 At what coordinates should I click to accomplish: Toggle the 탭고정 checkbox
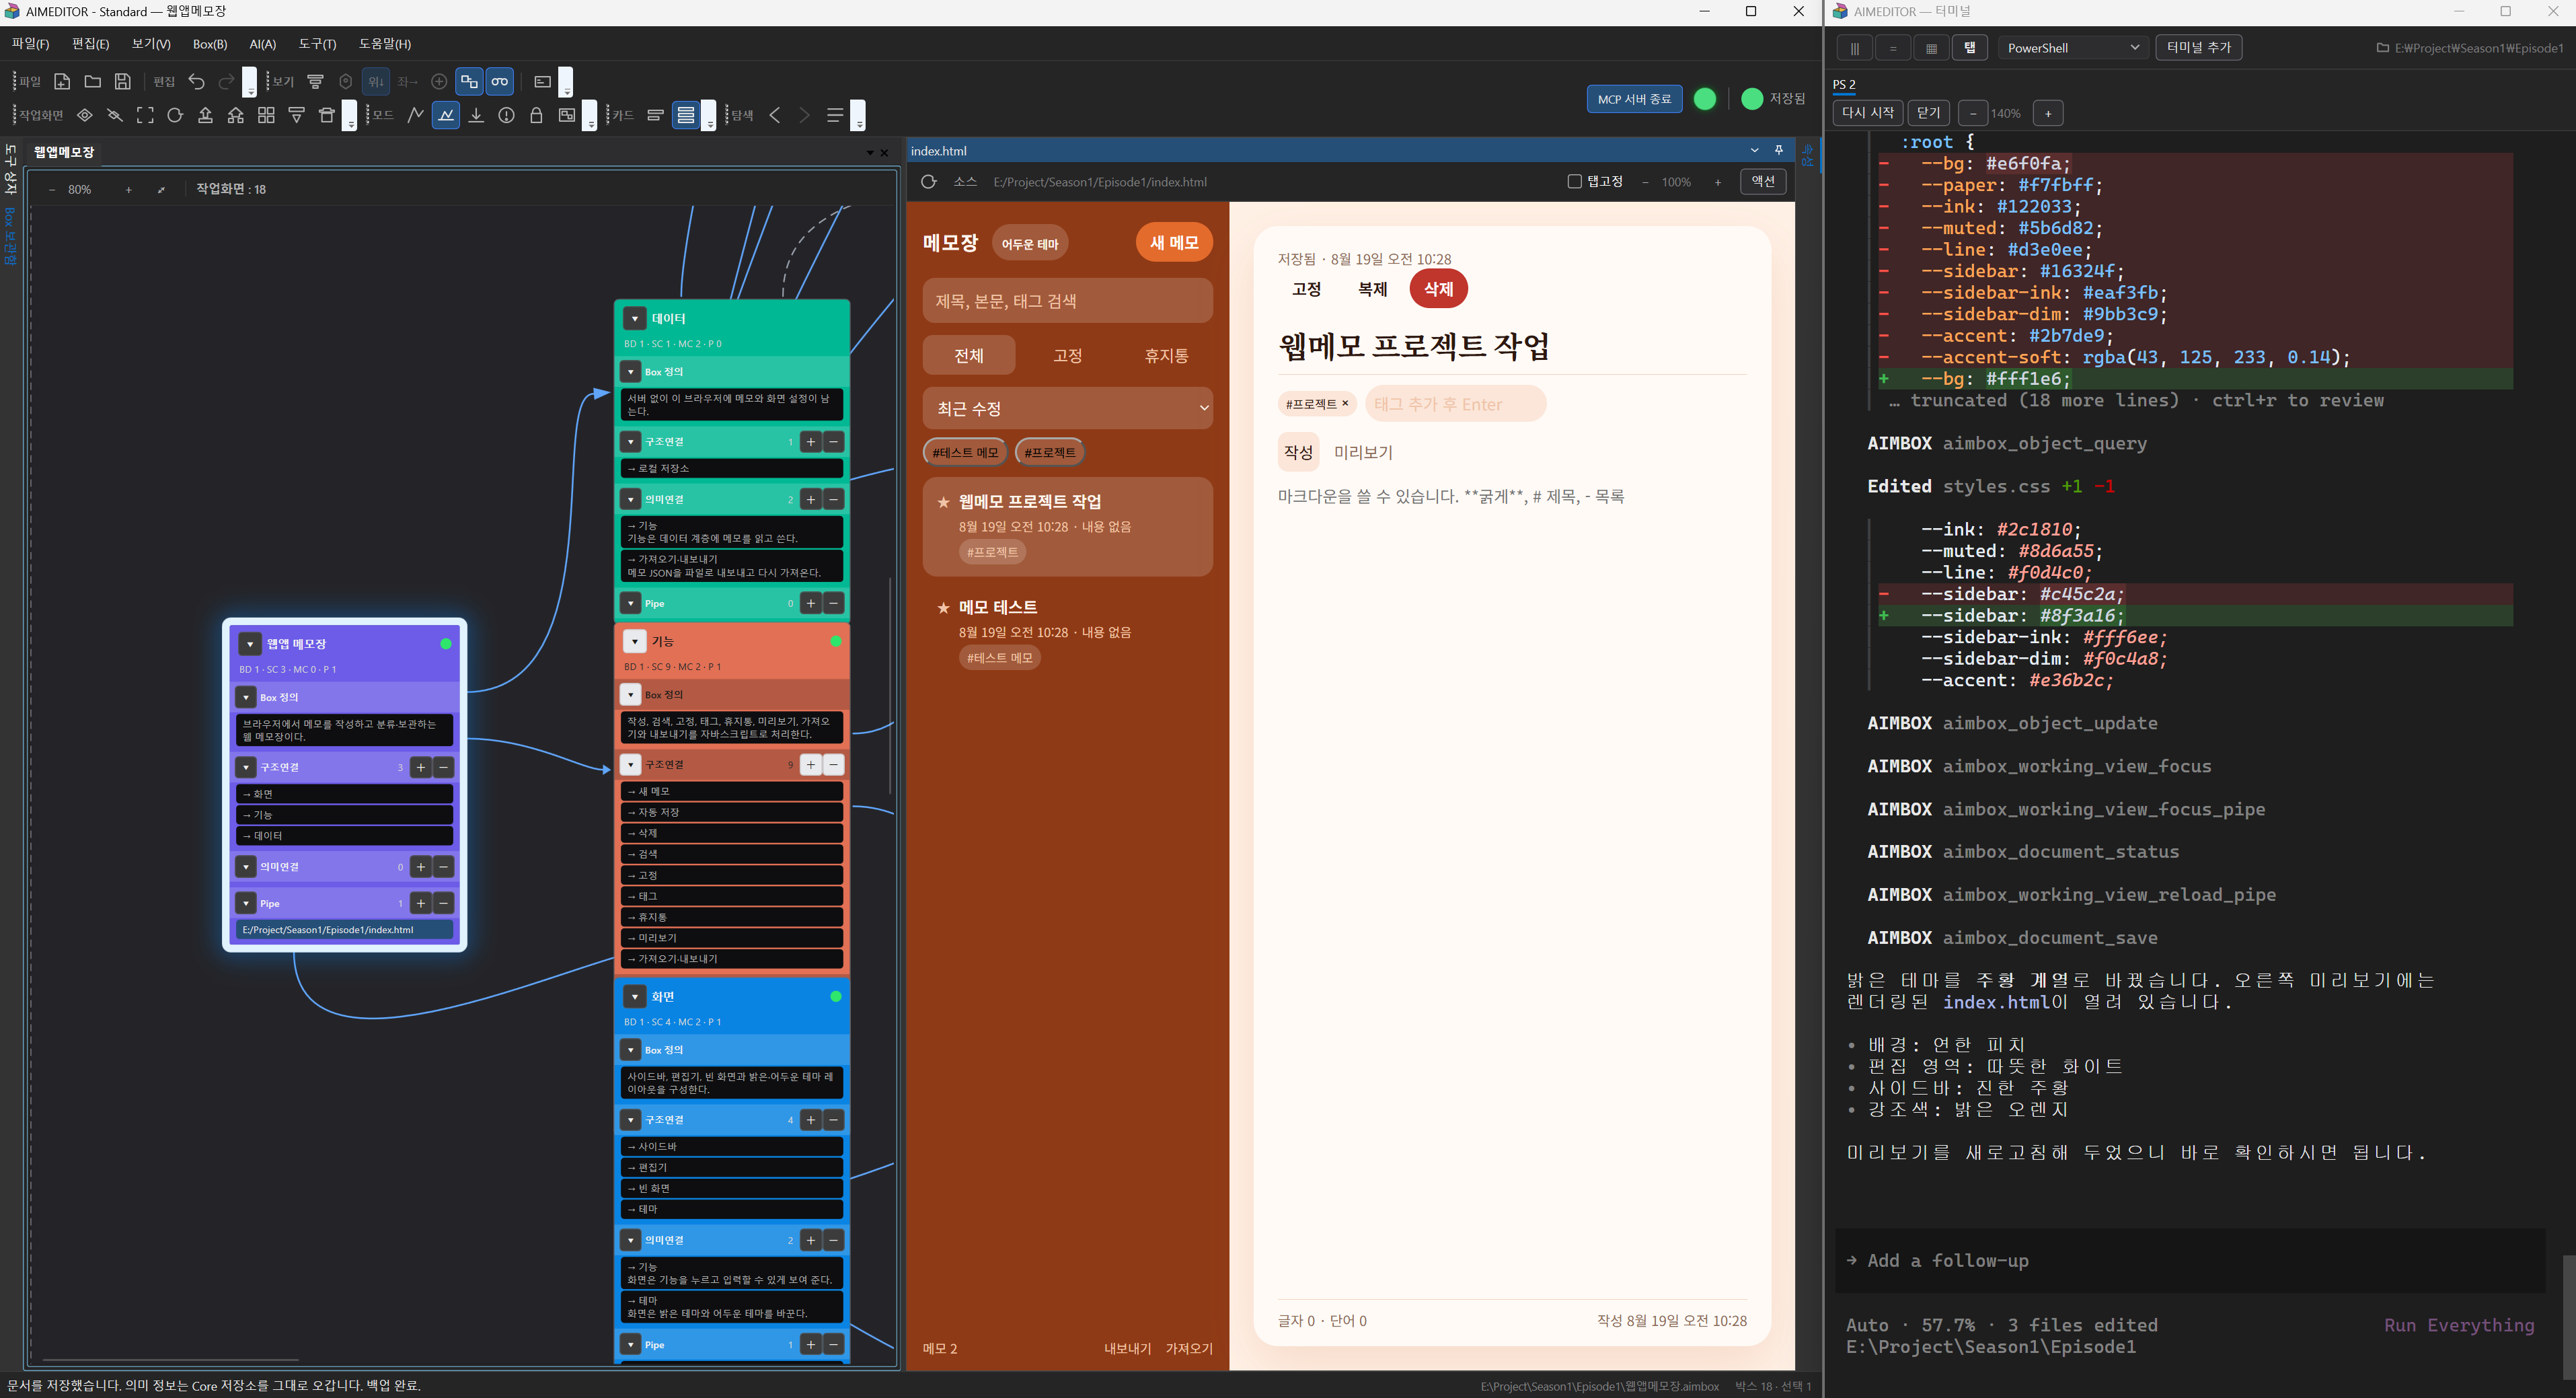(1574, 182)
